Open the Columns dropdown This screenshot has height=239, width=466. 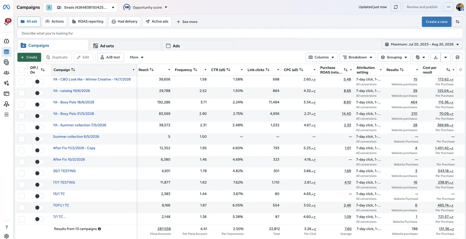322,57
